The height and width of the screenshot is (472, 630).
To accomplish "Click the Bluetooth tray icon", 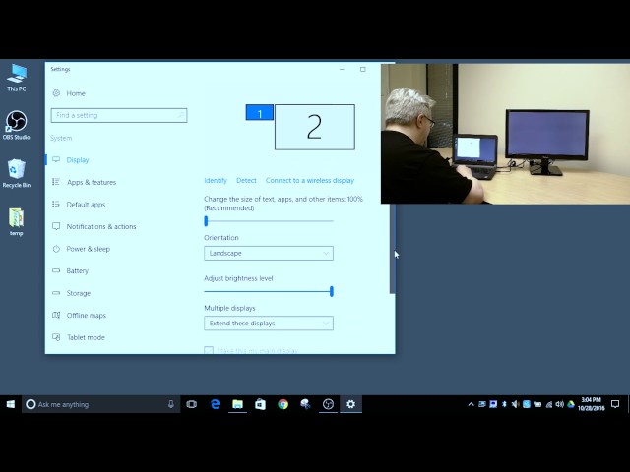I will tap(504, 404).
